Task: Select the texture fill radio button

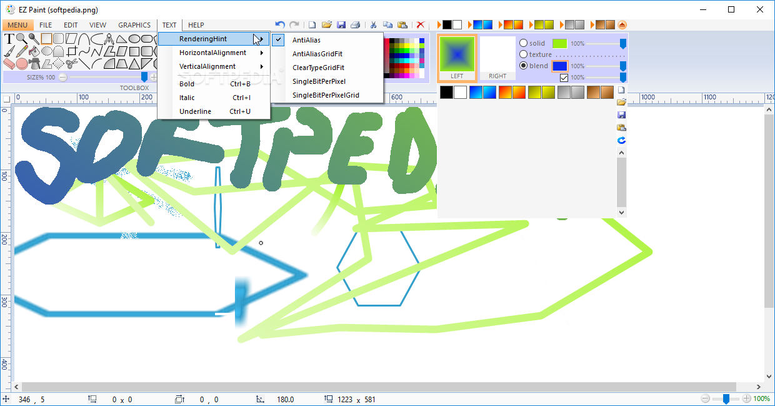Action: click(524, 54)
